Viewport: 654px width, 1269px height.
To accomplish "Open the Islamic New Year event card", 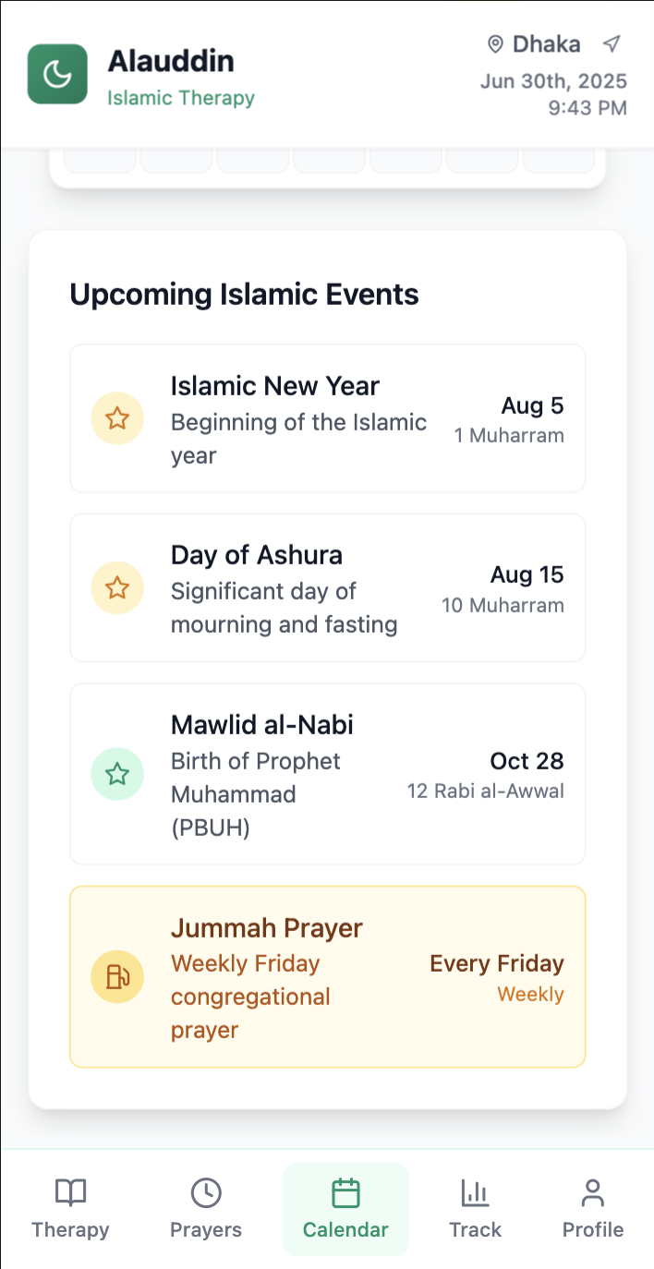I will tap(327, 418).
